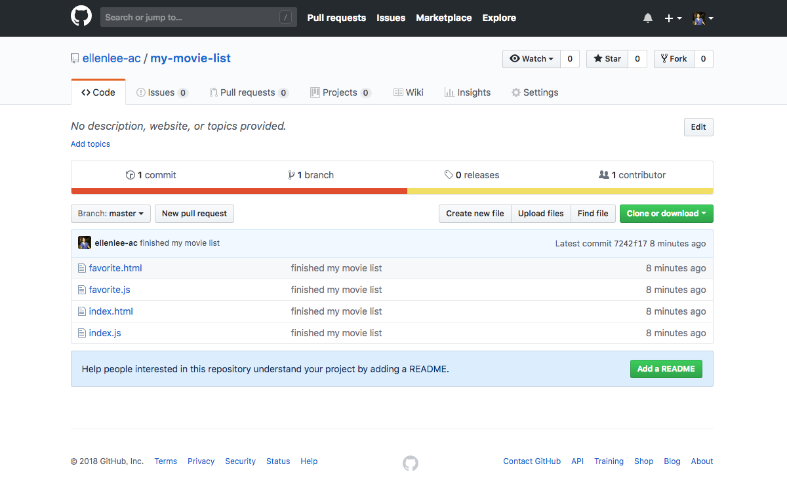View the 1 commit history
The width and height of the screenshot is (787, 485).
pyautogui.click(x=151, y=175)
